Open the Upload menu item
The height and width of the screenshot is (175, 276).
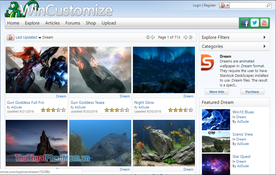tap(109, 23)
